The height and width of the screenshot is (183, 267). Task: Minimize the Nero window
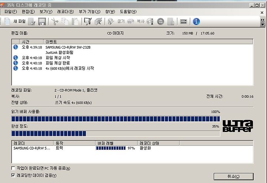click(x=252, y=5)
